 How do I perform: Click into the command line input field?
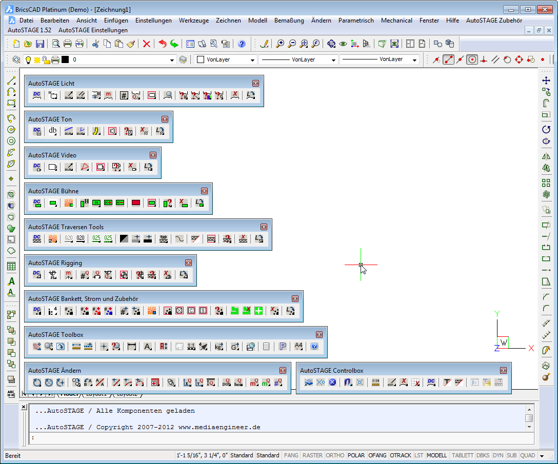pyautogui.click(x=277, y=438)
